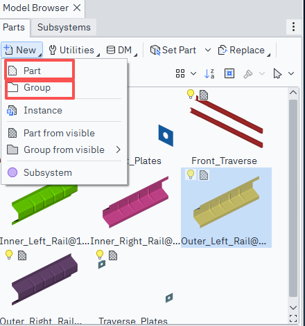Toggle visibility bulb of Traverse_Plates
The width and height of the screenshot is (305, 326).
100,255
